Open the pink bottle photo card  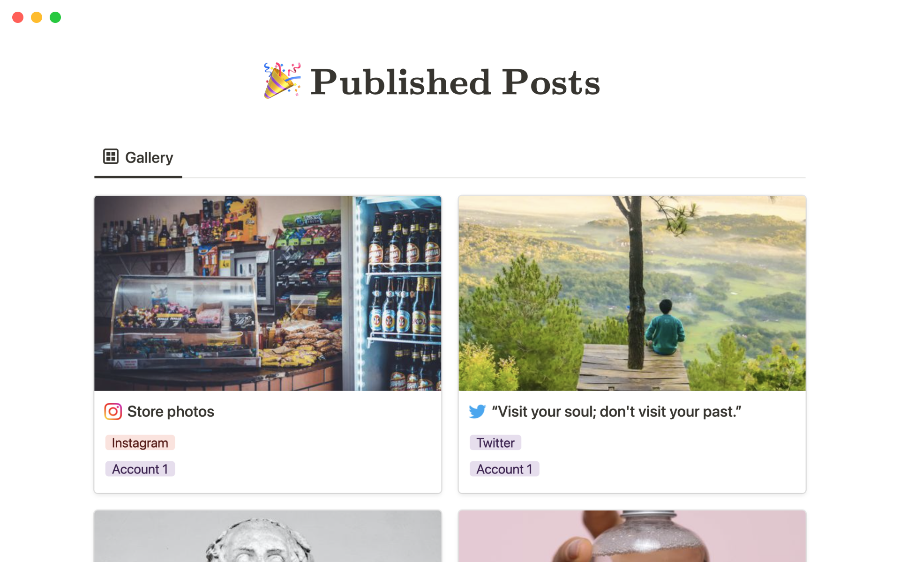(x=632, y=536)
